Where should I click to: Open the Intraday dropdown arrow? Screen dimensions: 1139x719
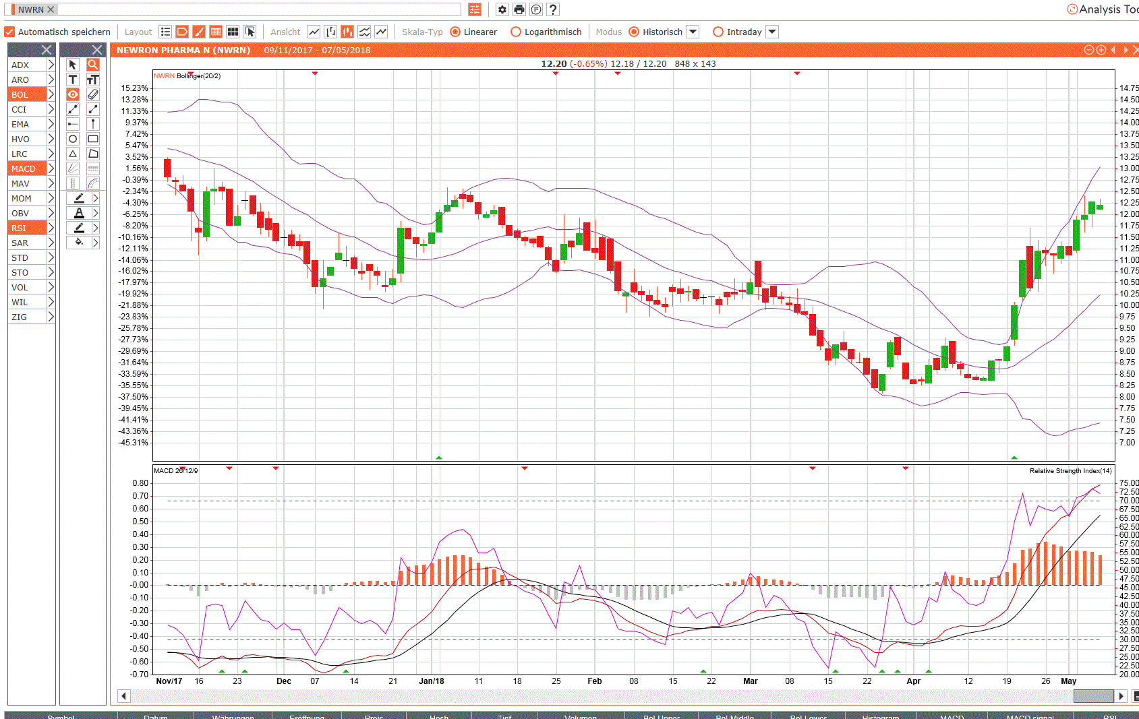[x=772, y=32]
